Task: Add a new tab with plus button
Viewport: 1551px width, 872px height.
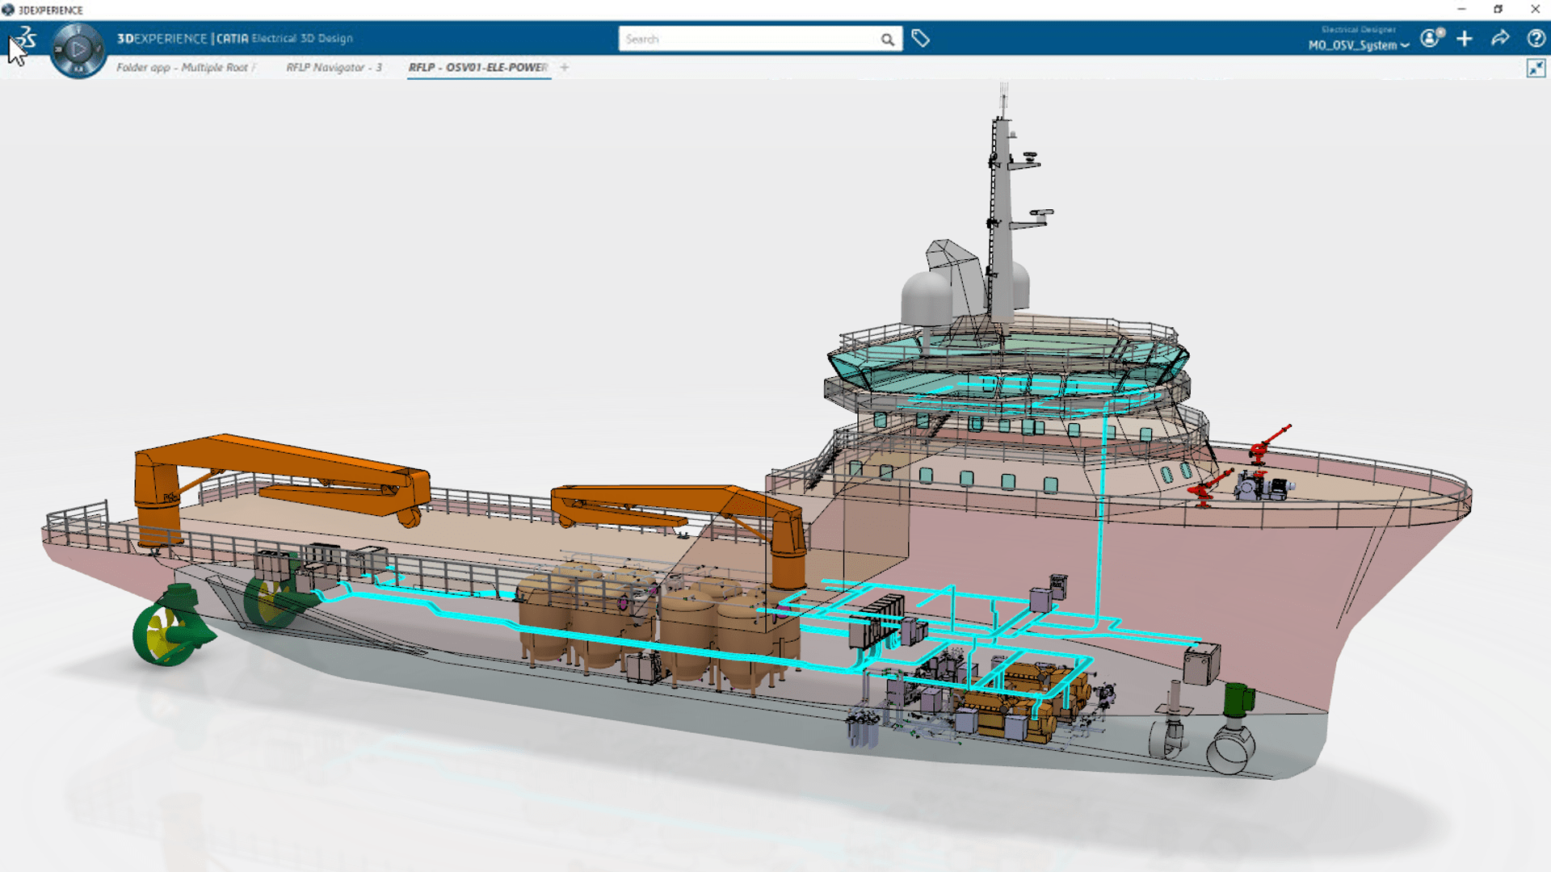Action: coord(565,67)
